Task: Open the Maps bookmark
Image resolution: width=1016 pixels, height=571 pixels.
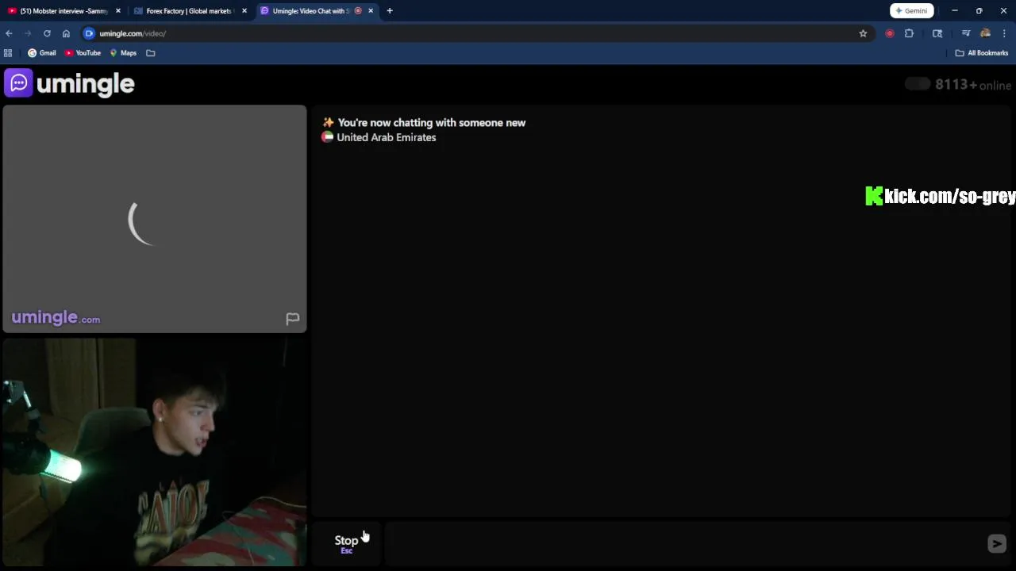Action: pyautogui.click(x=123, y=53)
